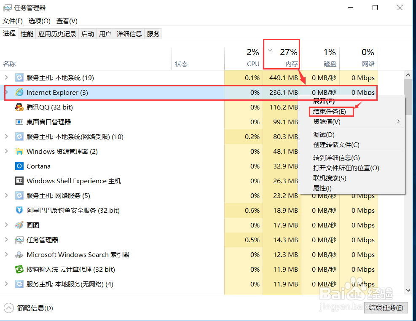The image size is (416, 321).
Task: Open the 资源值(V) submenu arrow
Action: (x=398, y=121)
